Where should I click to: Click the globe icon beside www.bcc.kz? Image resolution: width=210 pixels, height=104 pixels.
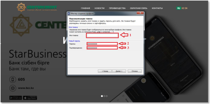click(13, 88)
